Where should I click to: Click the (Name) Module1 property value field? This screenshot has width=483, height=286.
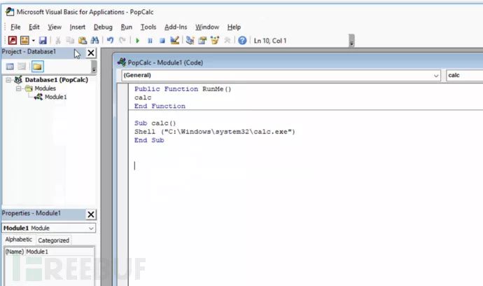[x=59, y=252]
